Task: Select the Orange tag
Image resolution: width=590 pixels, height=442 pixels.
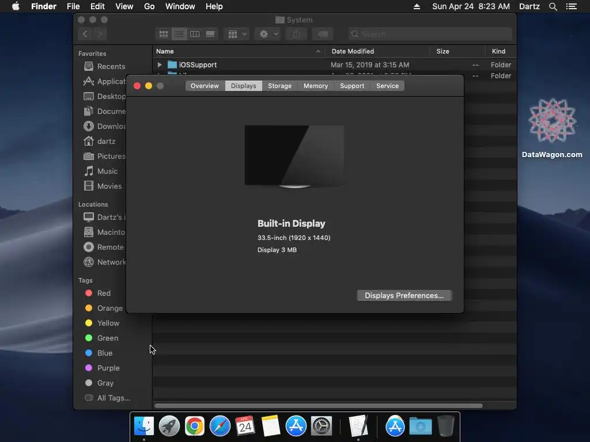Action: pyautogui.click(x=104, y=308)
